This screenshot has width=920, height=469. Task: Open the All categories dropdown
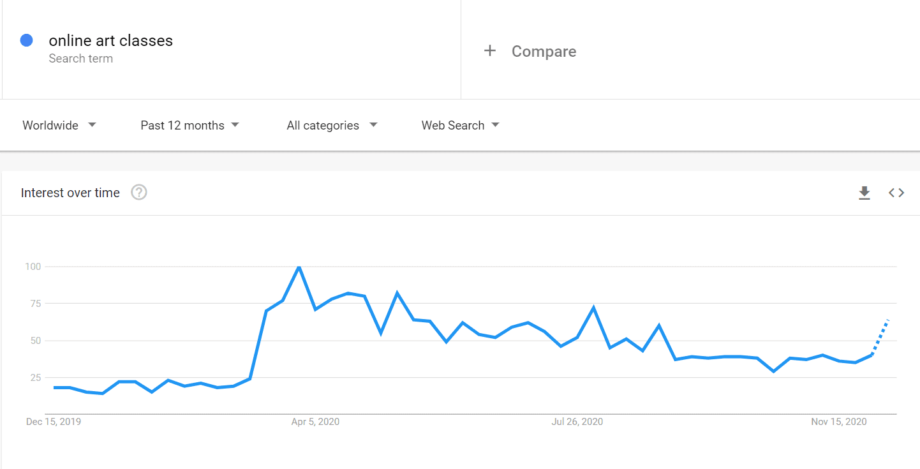coord(332,125)
